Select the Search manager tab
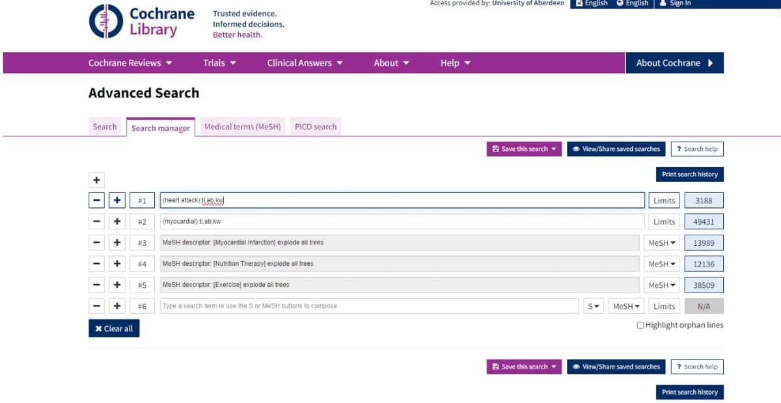Image resolution: width=781 pixels, height=403 pixels. click(161, 128)
